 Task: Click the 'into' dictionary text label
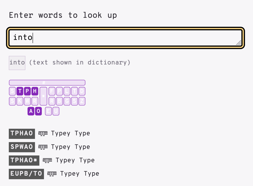coord(17,62)
